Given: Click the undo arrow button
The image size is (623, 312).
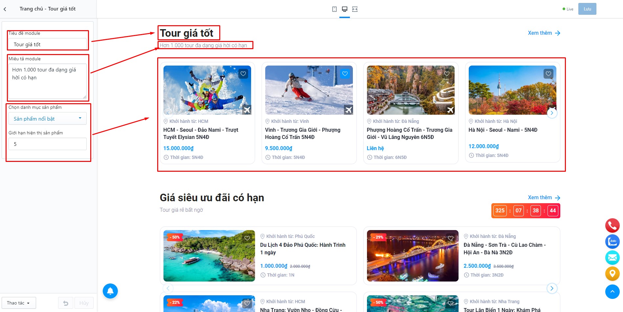Looking at the screenshot, I should pyautogui.click(x=66, y=303).
